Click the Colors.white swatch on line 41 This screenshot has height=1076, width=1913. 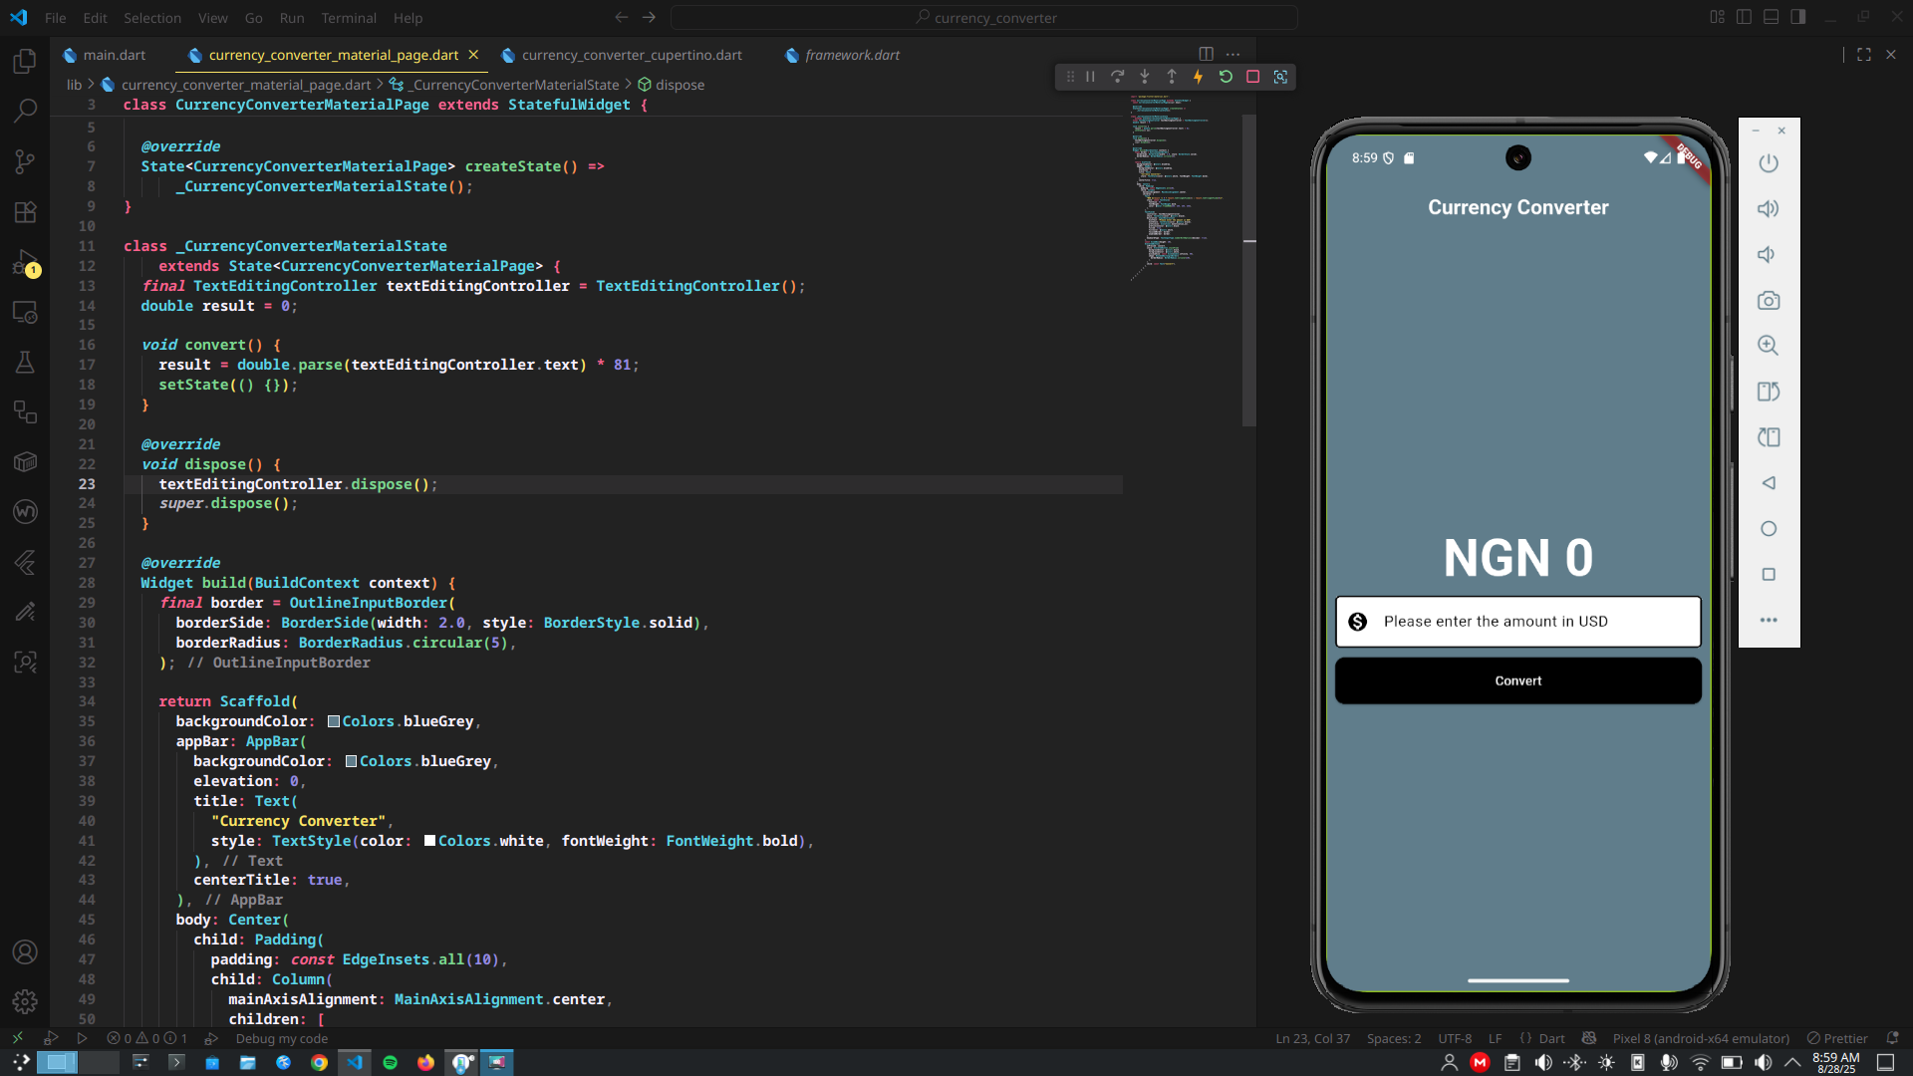coord(429,841)
